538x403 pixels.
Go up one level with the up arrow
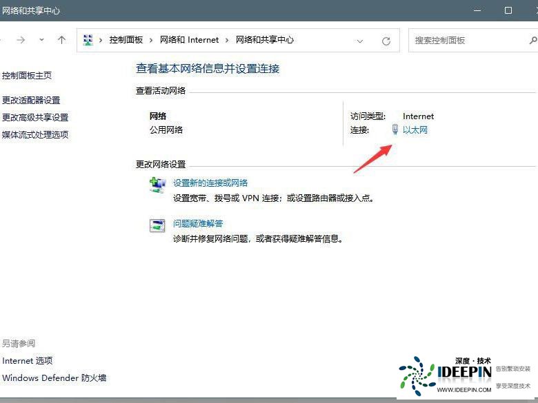(x=62, y=40)
